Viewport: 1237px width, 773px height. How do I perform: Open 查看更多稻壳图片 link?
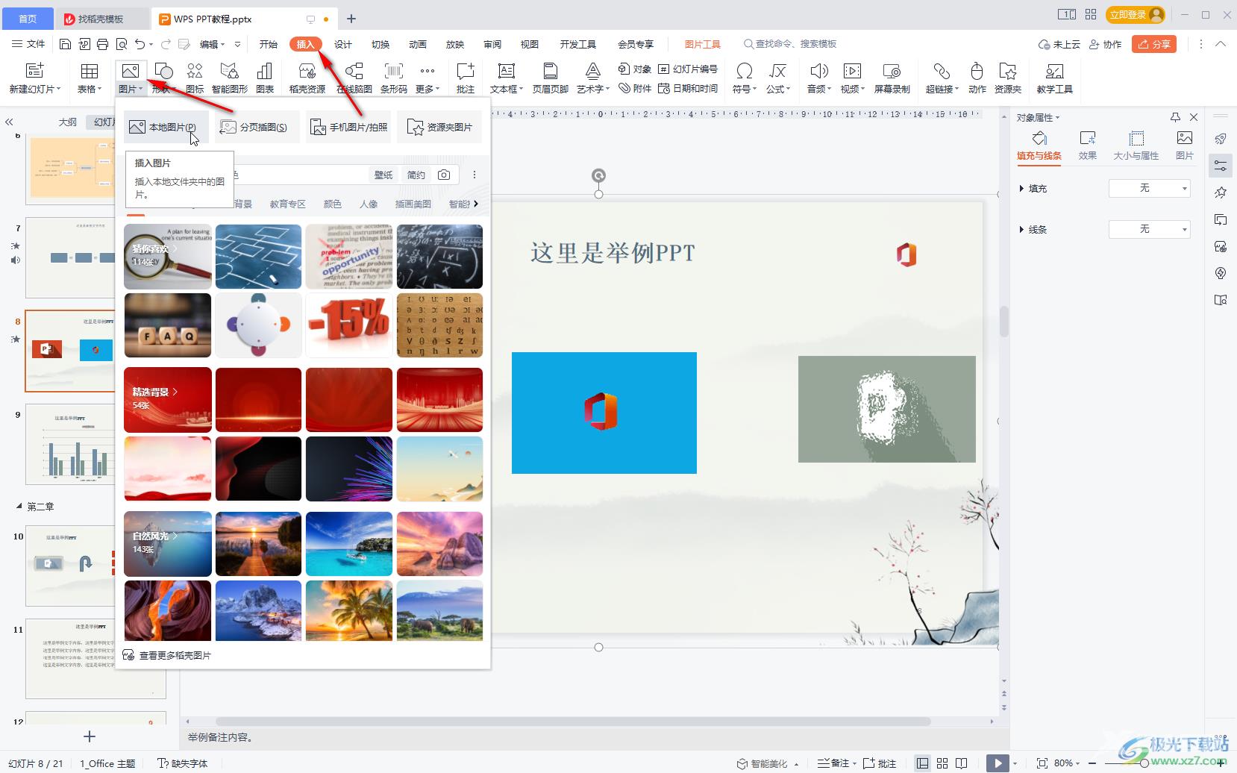[x=167, y=655]
